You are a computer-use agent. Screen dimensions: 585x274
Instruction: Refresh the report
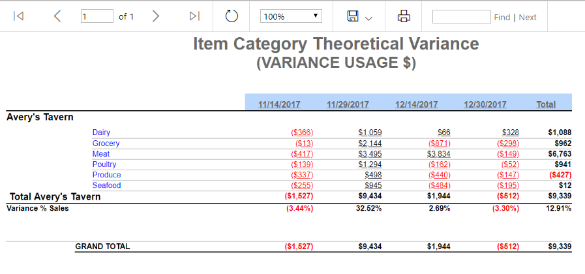coord(232,16)
